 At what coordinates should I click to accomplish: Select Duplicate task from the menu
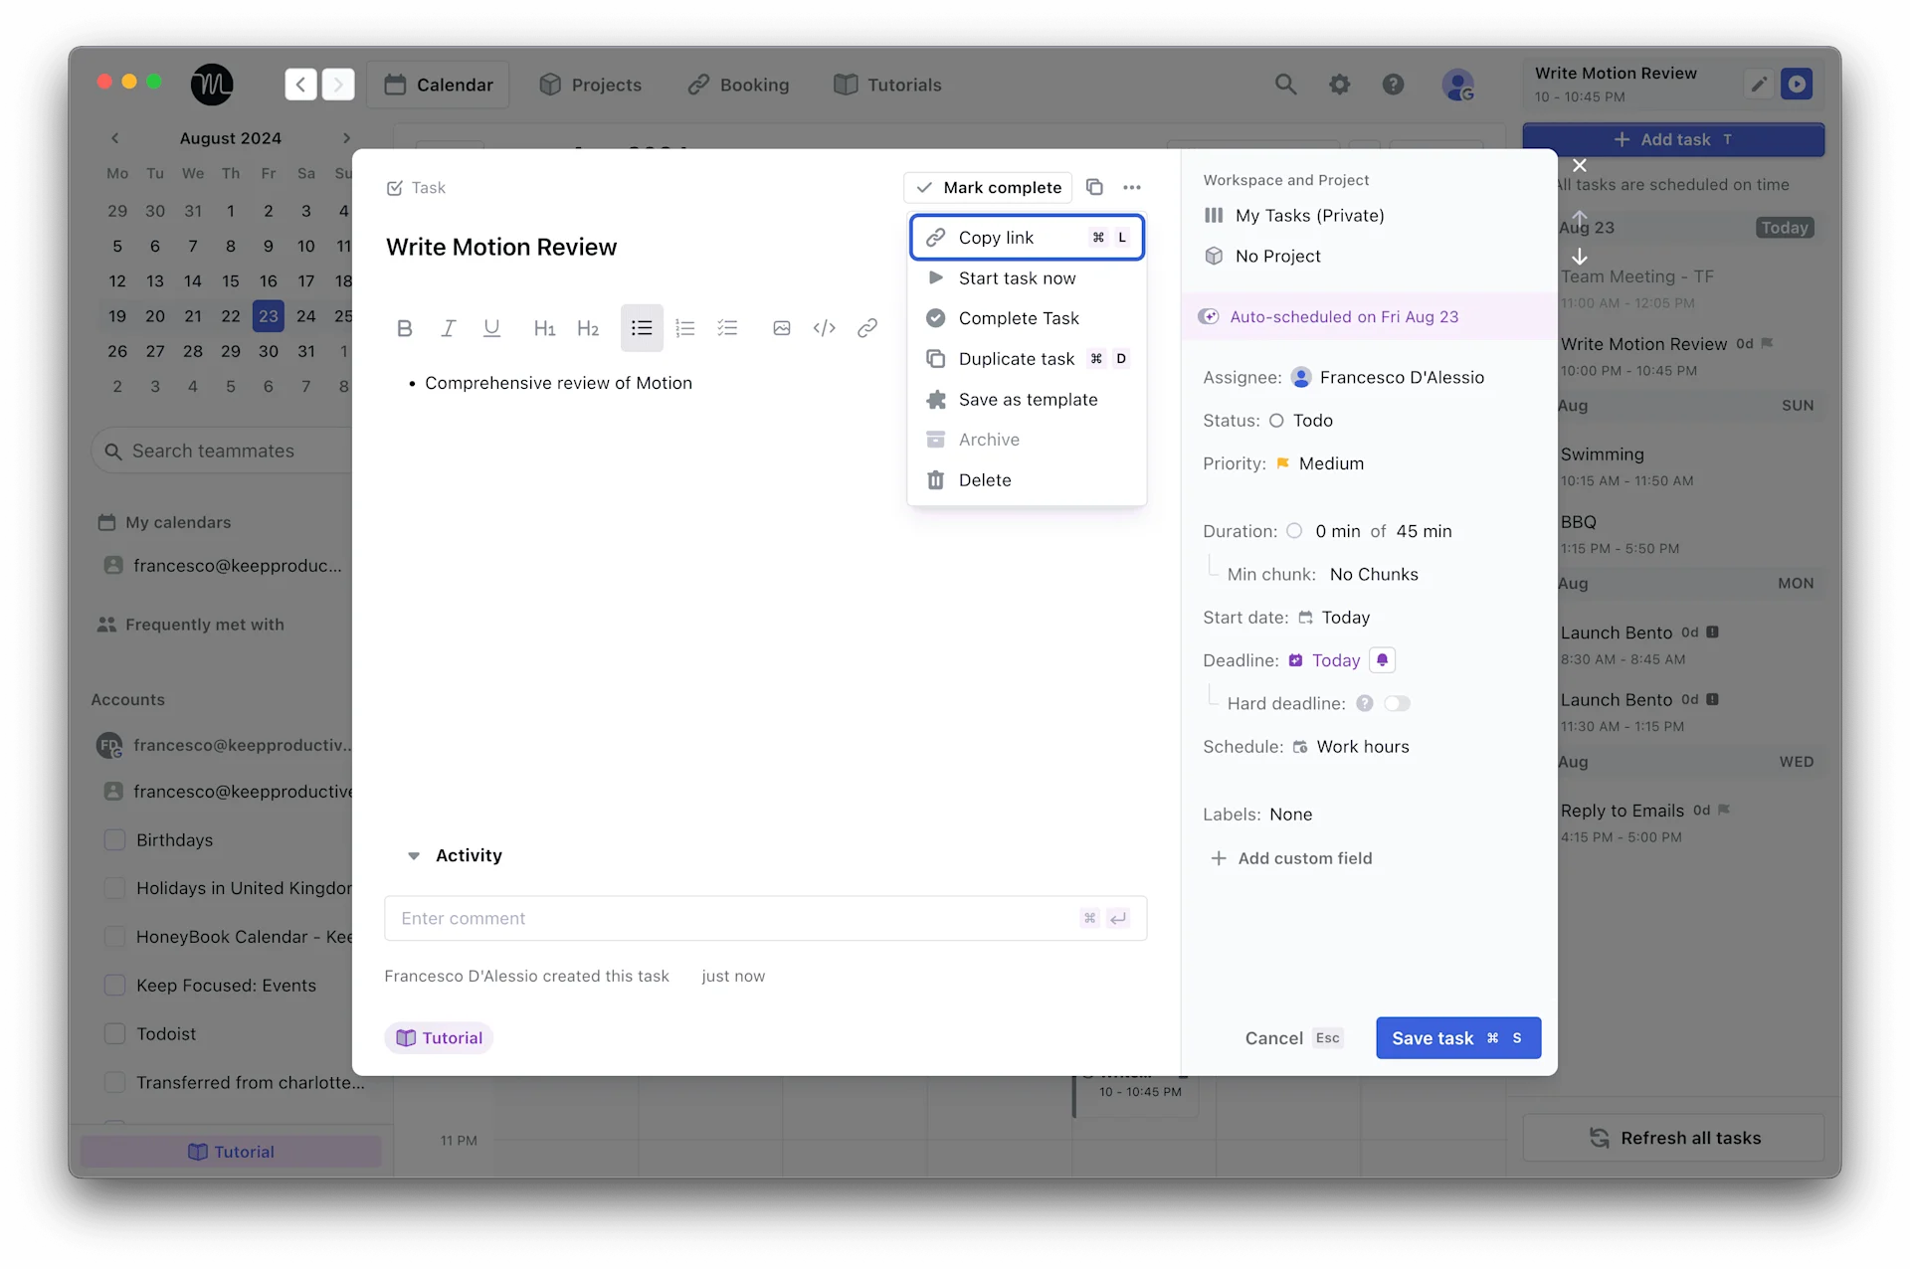pos(1015,358)
